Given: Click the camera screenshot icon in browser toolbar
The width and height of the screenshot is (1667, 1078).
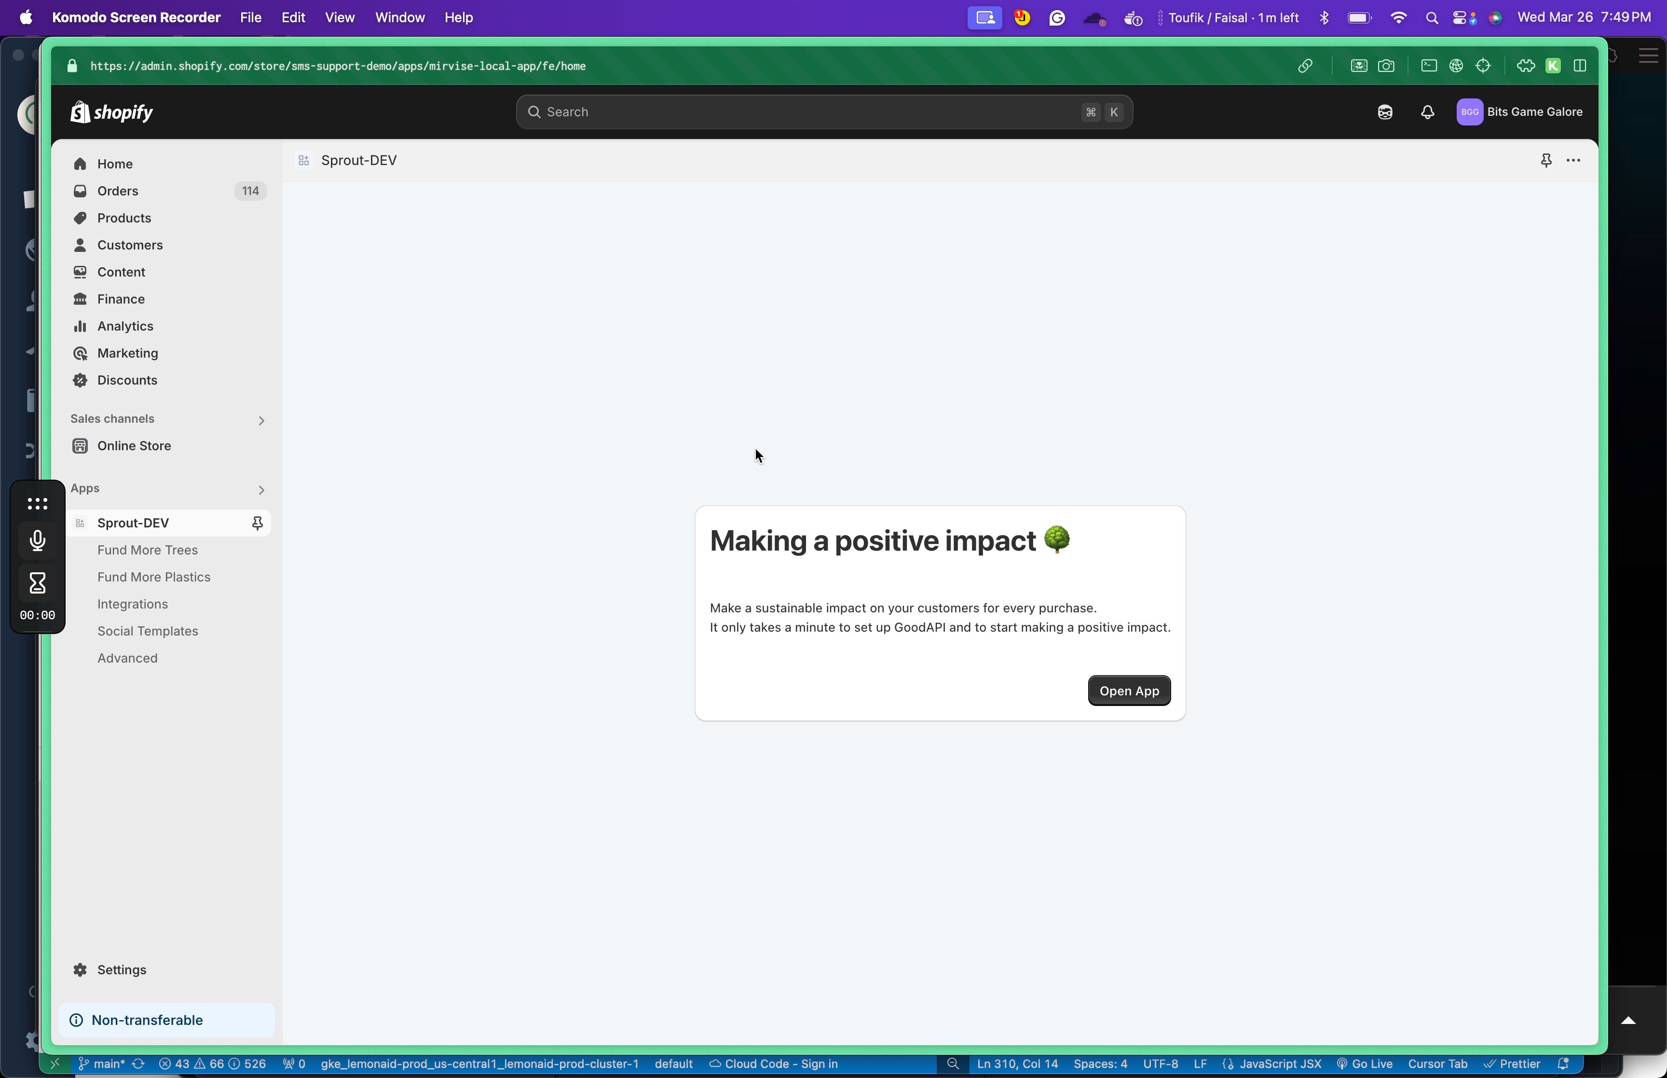Looking at the screenshot, I should pyautogui.click(x=1386, y=66).
